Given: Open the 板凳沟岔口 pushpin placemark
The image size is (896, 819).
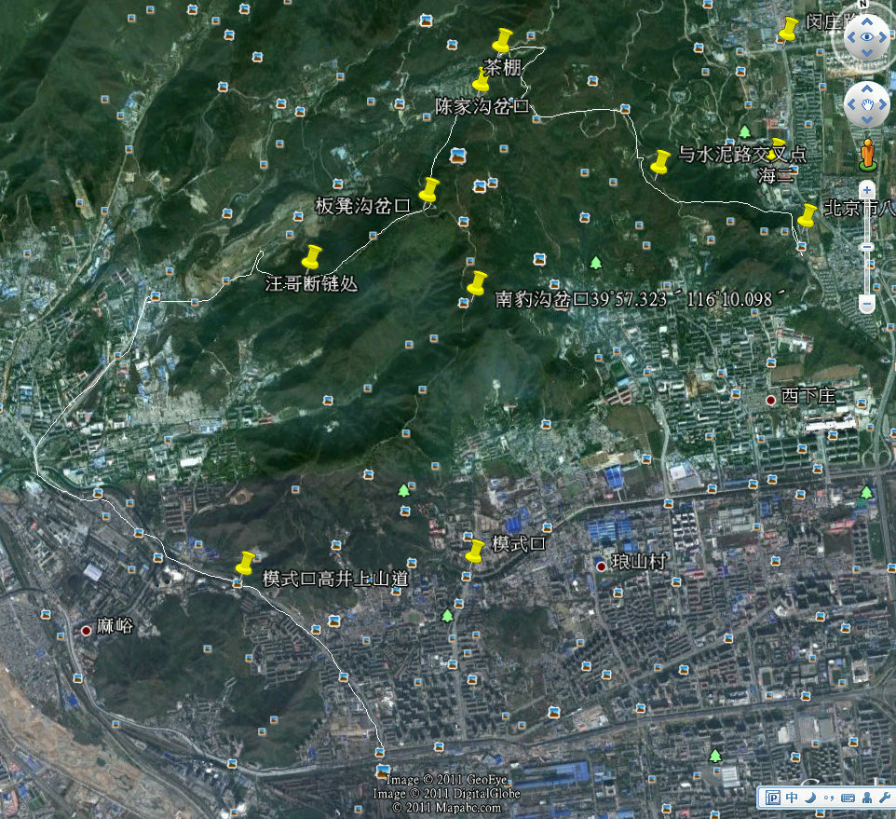Looking at the screenshot, I should (428, 190).
